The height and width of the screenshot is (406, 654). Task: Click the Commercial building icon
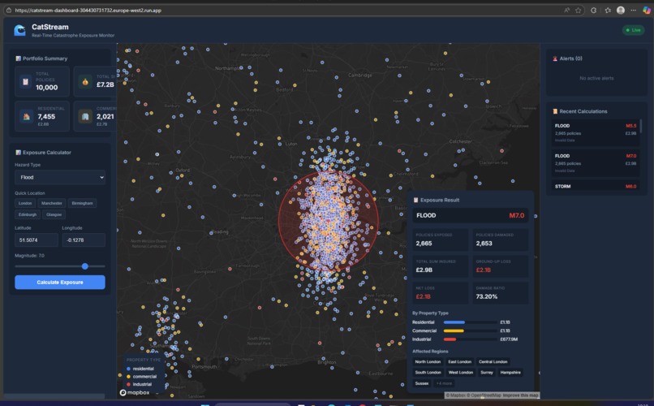coord(85,116)
